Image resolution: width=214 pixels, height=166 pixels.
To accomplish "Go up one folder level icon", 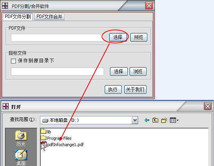I will click(155, 120).
